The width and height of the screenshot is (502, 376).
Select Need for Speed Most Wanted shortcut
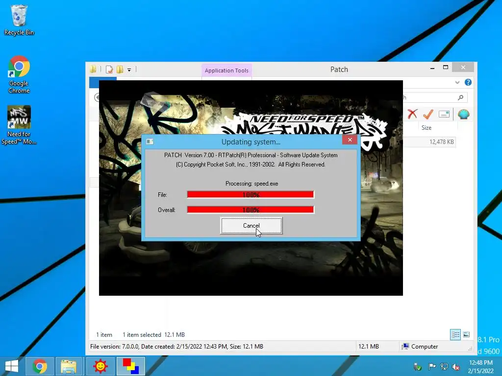pyautogui.click(x=19, y=125)
